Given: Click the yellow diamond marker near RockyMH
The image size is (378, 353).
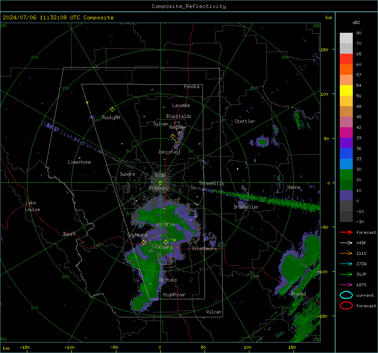Looking at the screenshot, I should tap(112, 110).
